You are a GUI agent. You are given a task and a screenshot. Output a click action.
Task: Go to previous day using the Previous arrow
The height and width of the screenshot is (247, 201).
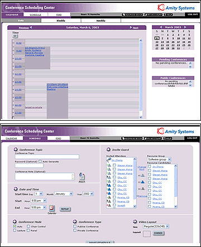pyautogui.click(x=25, y=27)
